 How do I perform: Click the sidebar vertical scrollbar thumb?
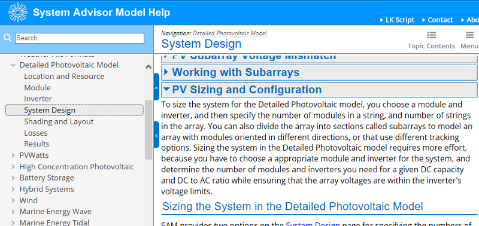148,130
